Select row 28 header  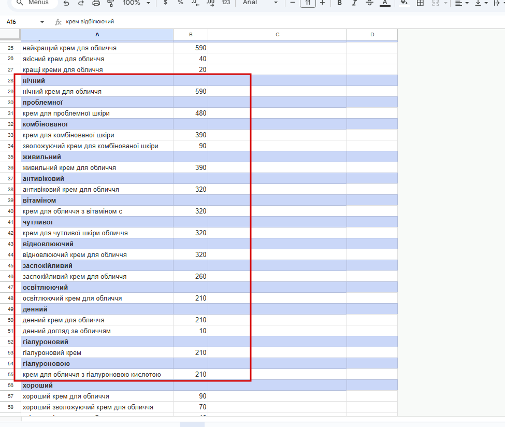[x=10, y=80]
